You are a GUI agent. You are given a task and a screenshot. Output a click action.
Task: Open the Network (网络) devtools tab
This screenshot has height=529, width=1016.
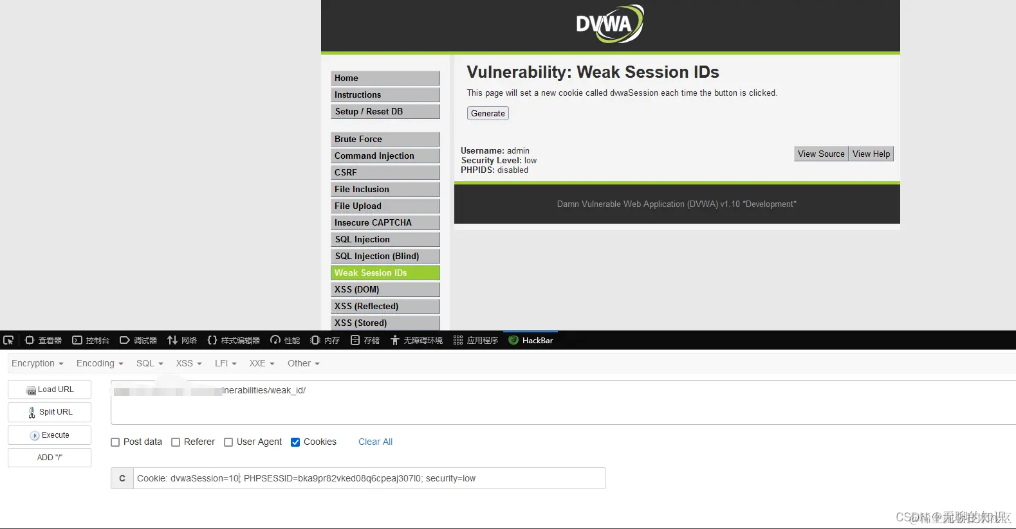point(182,340)
